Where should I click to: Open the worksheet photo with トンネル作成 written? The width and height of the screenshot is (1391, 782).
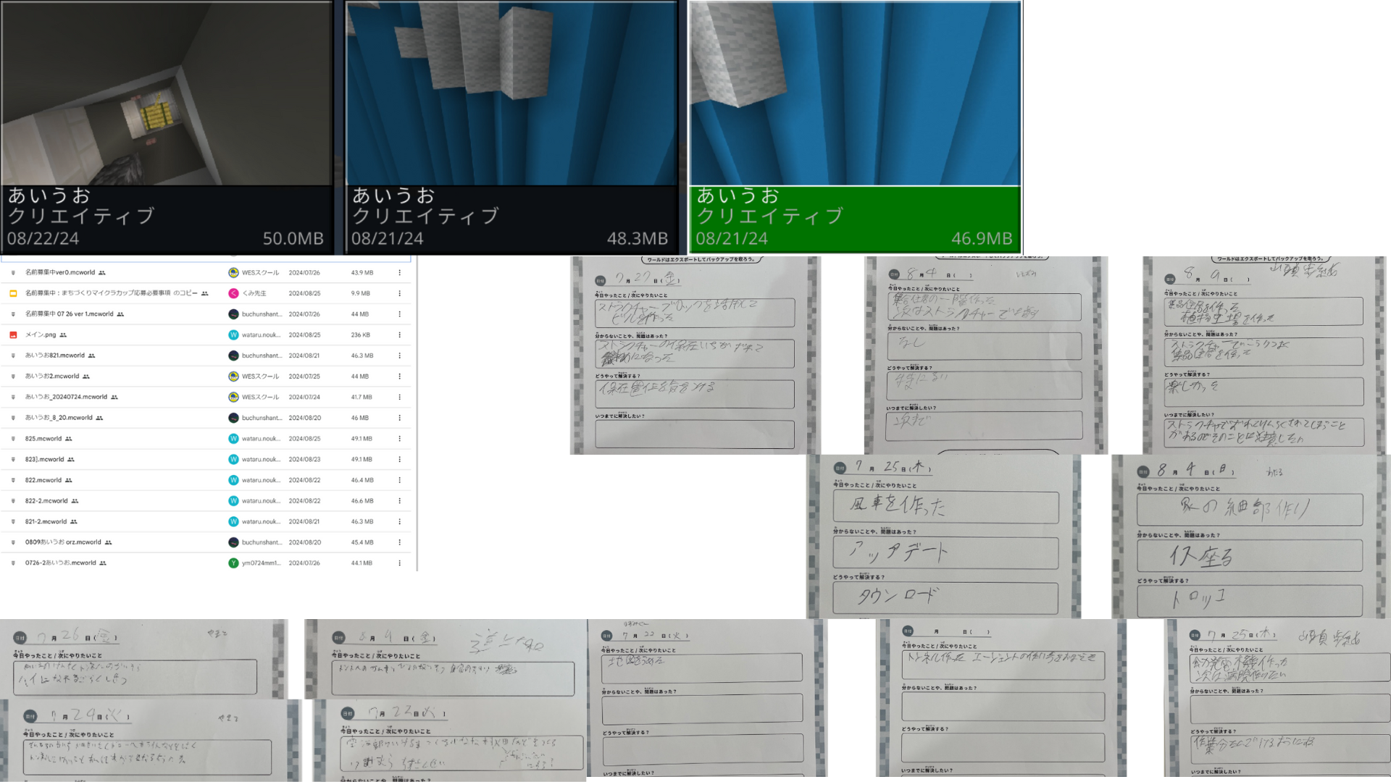(x=1001, y=698)
